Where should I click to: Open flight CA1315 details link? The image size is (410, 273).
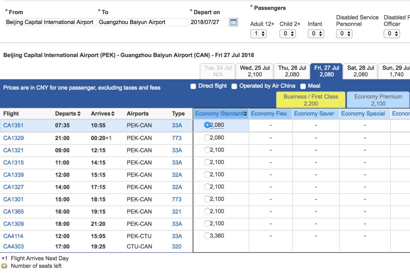click(13, 163)
